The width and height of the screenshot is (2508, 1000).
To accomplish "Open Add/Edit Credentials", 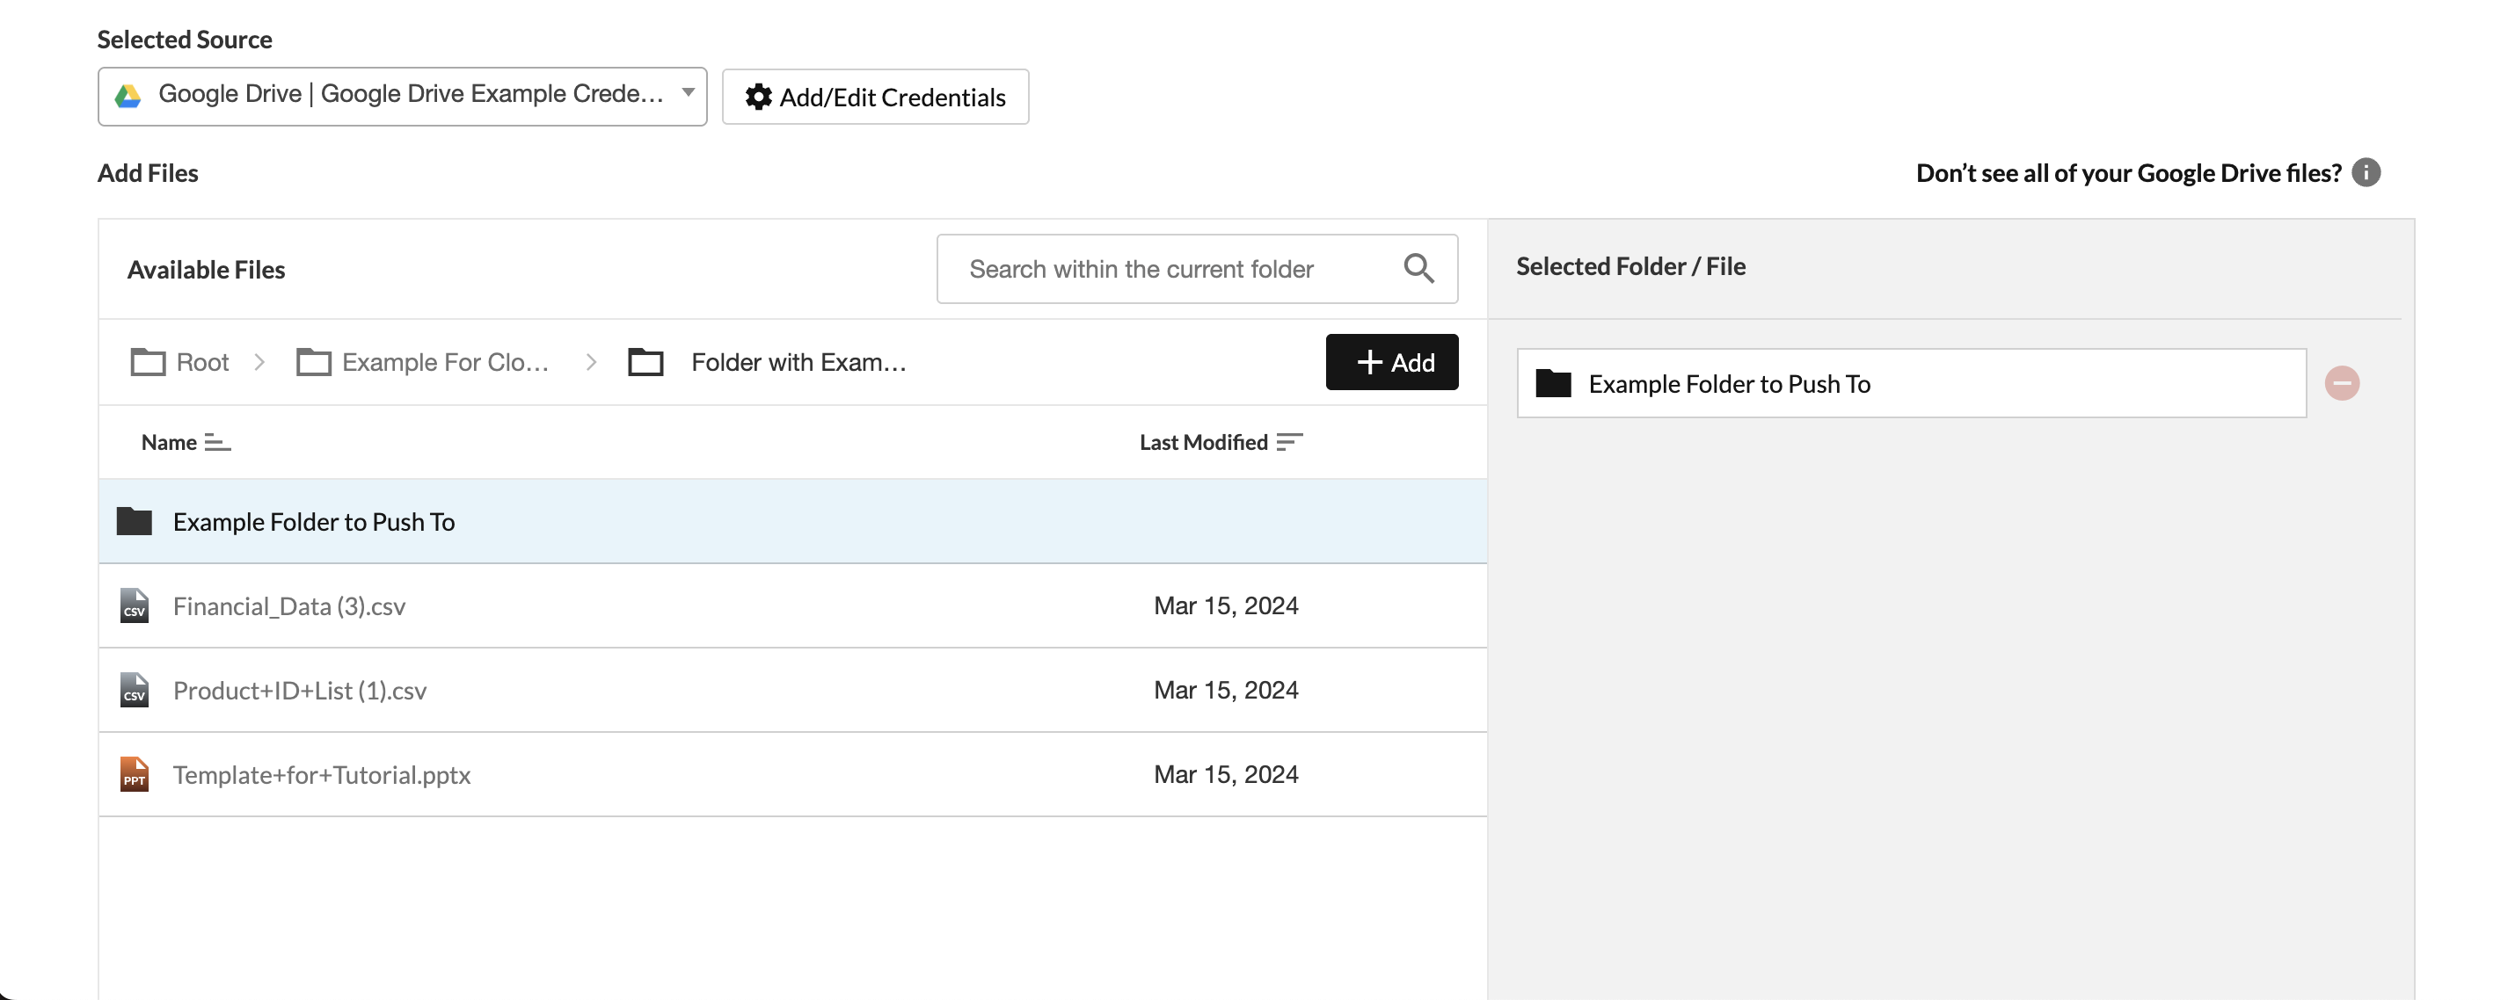I will pyautogui.click(x=874, y=98).
